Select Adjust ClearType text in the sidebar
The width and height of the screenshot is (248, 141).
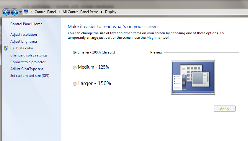(x=27, y=69)
